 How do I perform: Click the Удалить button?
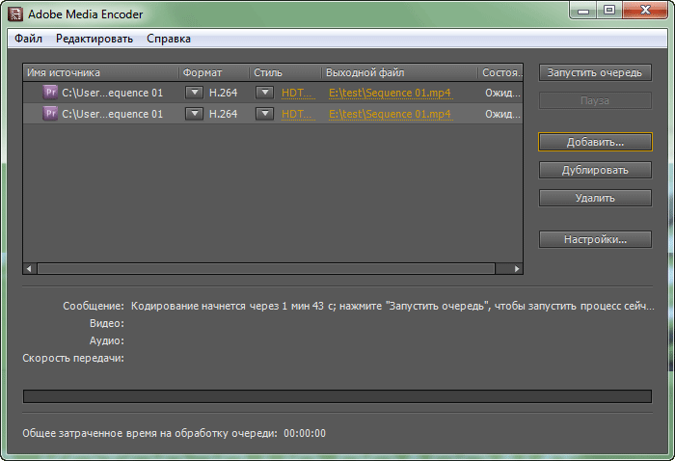tap(595, 198)
